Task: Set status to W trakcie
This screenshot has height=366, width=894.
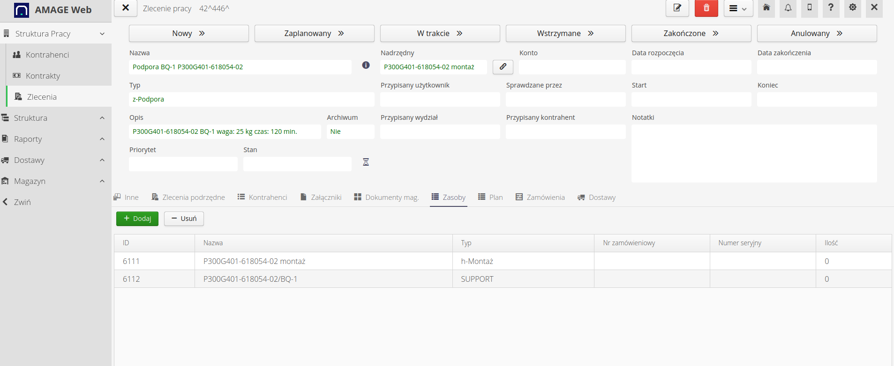Action: coord(440,33)
